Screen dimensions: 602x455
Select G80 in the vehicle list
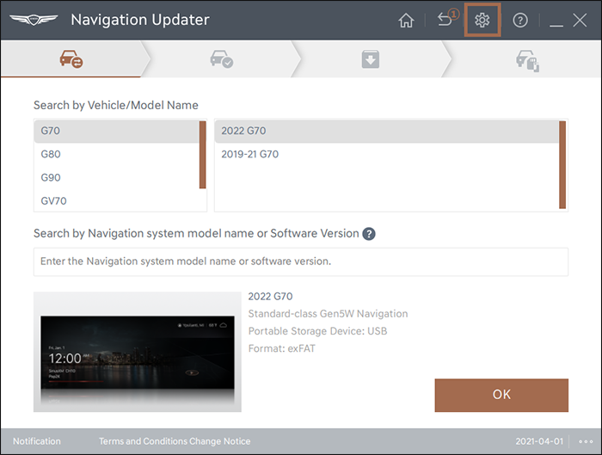pos(117,154)
